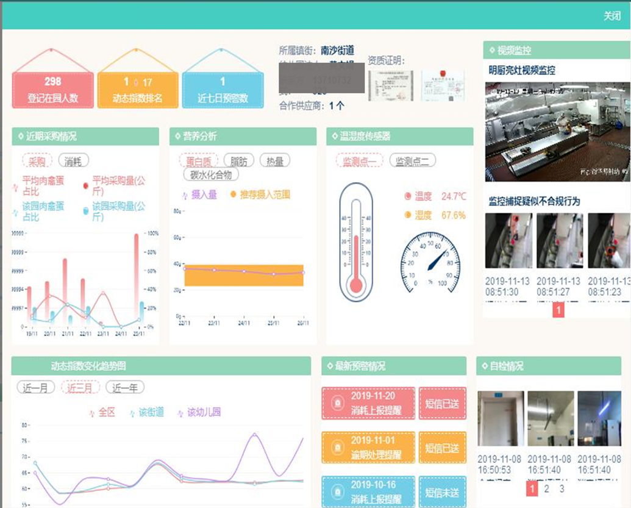Show the 近一月 trend range
Viewport: 631px width, 508px height.
point(36,388)
